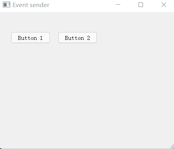The width and height of the screenshot is (174, 149).
Task: Click the size grip in the window corner
Action: [172, 147]
